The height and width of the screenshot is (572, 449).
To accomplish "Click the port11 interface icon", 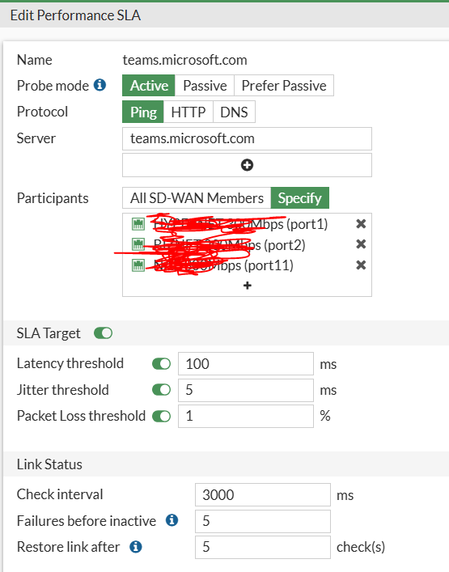I will point(138,265).
